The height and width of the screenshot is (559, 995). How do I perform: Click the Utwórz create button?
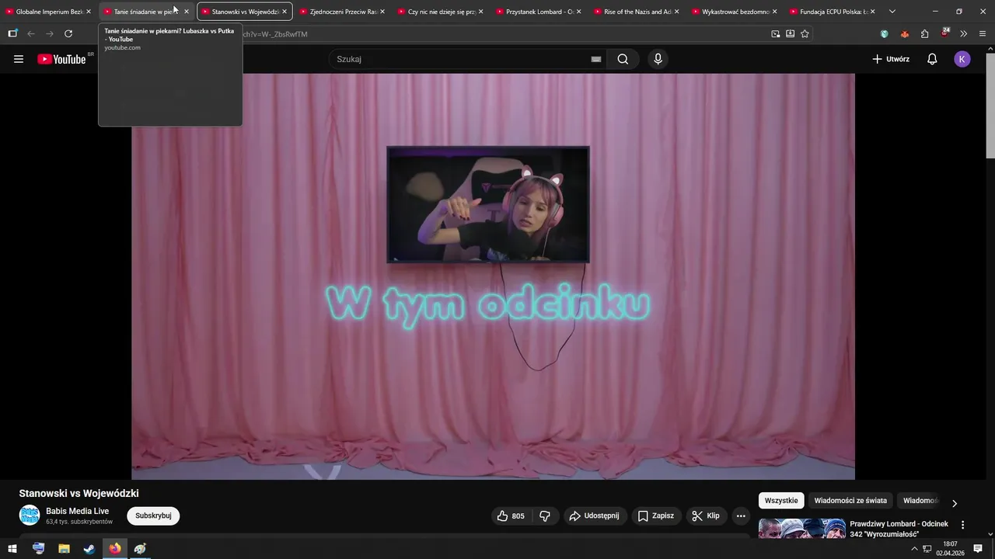891,59
